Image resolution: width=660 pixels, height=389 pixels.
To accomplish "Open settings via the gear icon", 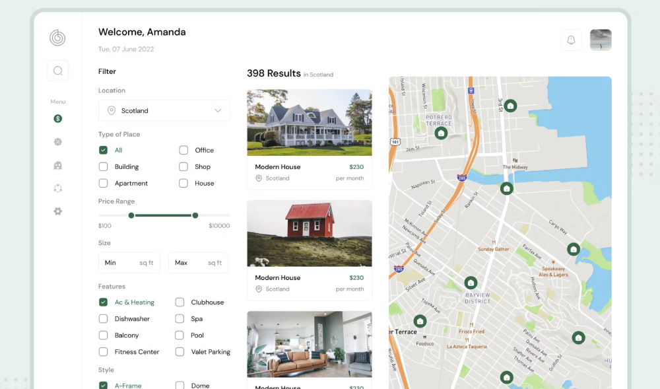I will (x=57, y=211).
